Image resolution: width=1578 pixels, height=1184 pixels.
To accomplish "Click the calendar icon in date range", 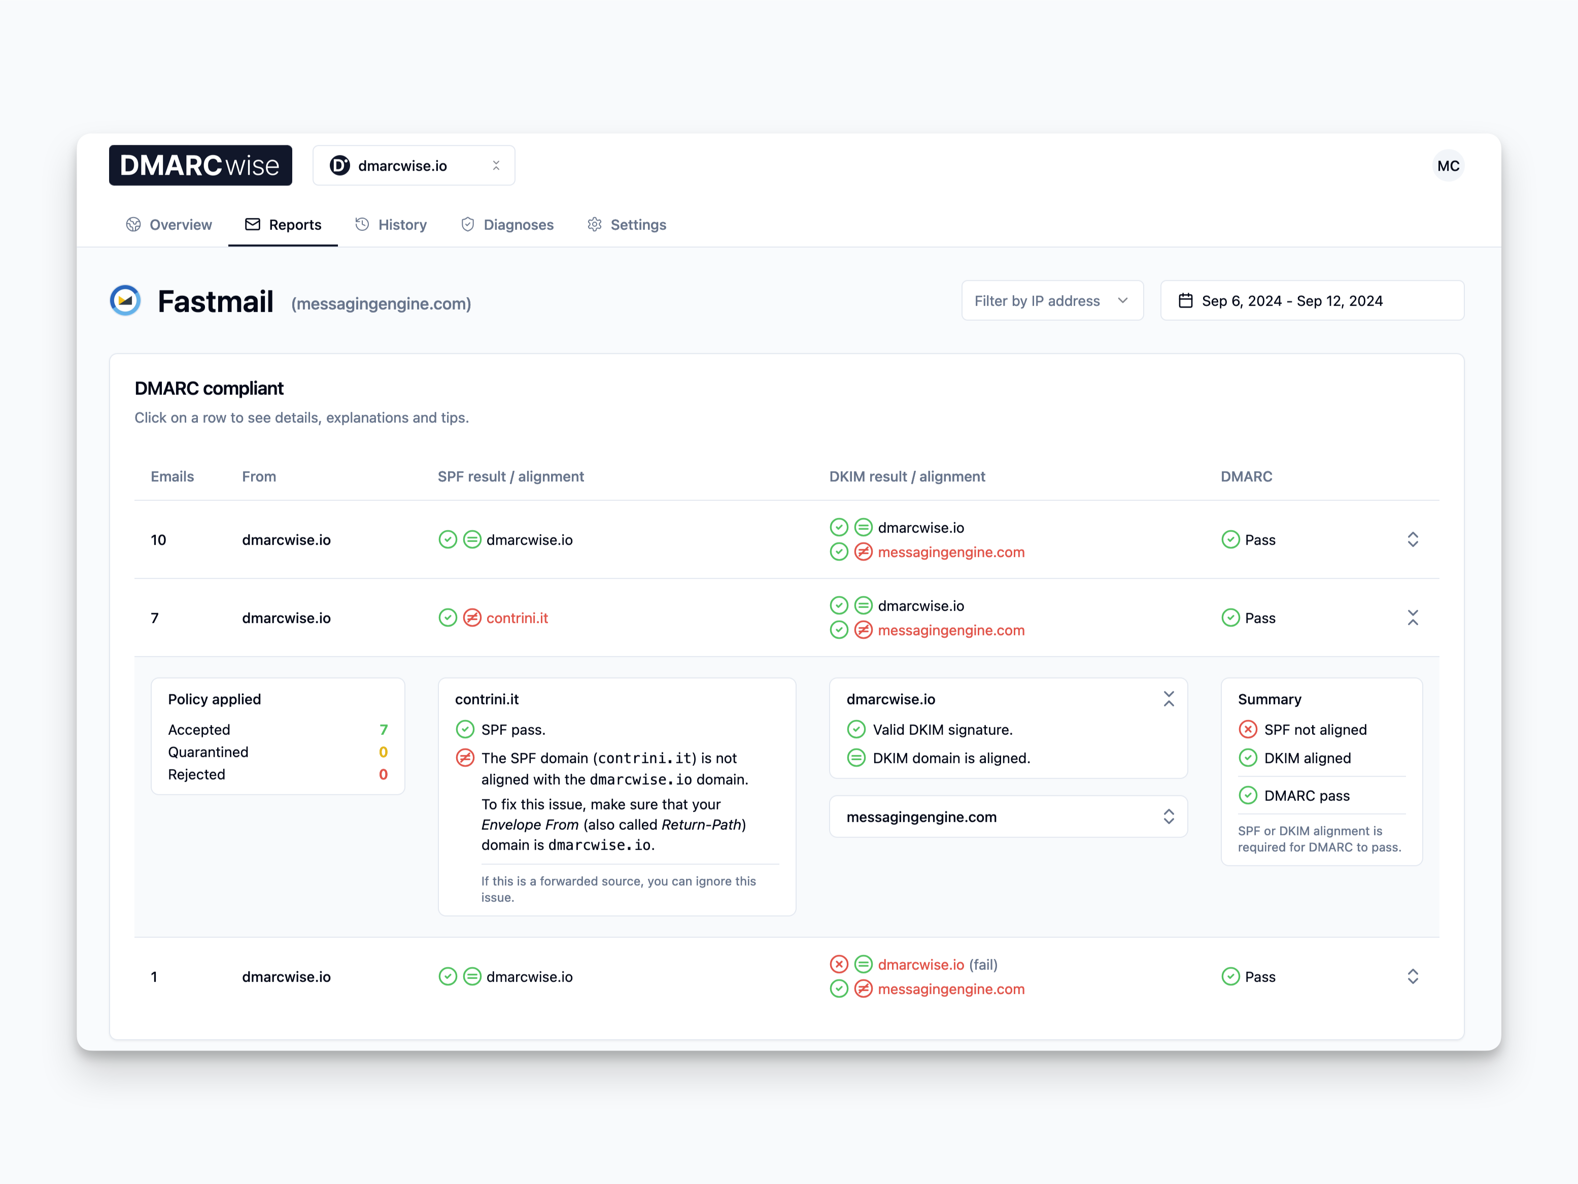I will (x=1185, y=300).
